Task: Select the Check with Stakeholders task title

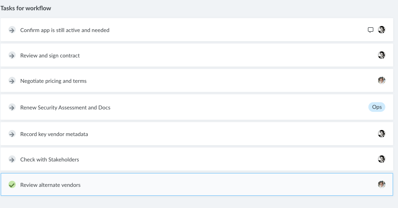Action: coord(49,160)
